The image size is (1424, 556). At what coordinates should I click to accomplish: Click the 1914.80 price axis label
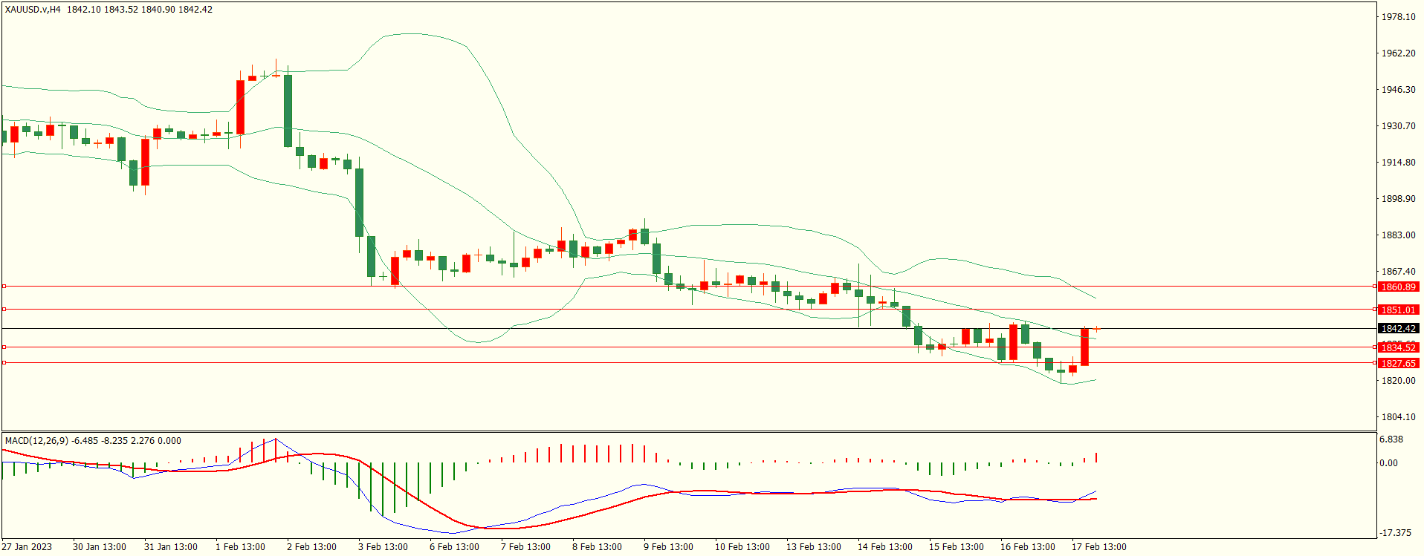pos(1398,163)
